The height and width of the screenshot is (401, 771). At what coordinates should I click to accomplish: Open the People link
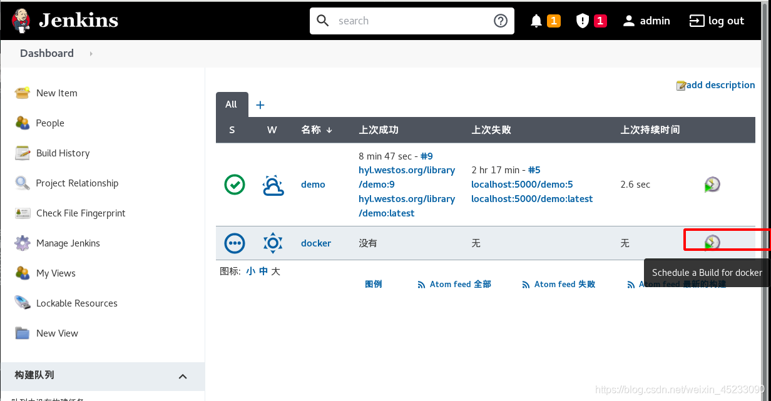(50, 123)
